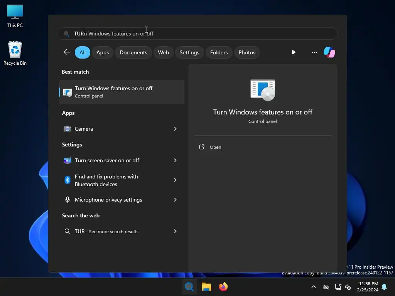Image resolution: width=395 pixels, height=296 pixels.
Task: Select Turn screen saver on or off
Action: 122,160
